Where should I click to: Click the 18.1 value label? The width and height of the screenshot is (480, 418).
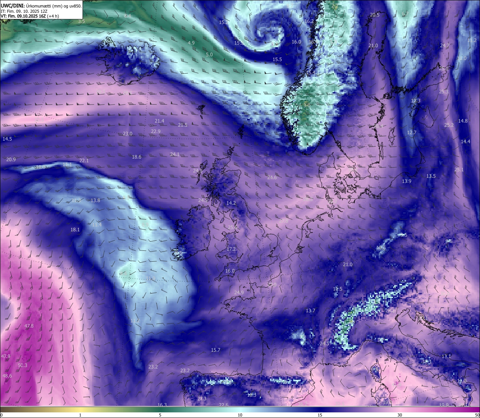tap(75, 229)
